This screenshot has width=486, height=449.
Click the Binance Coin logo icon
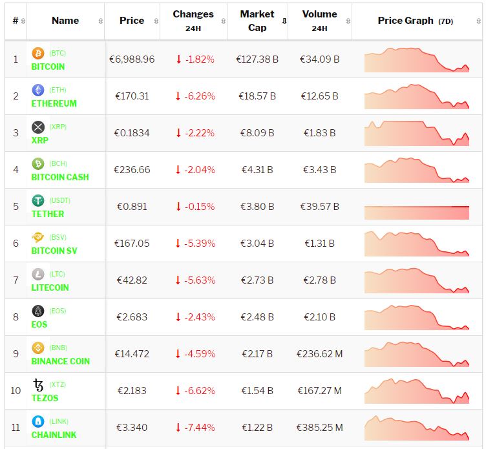coord(38,348)
